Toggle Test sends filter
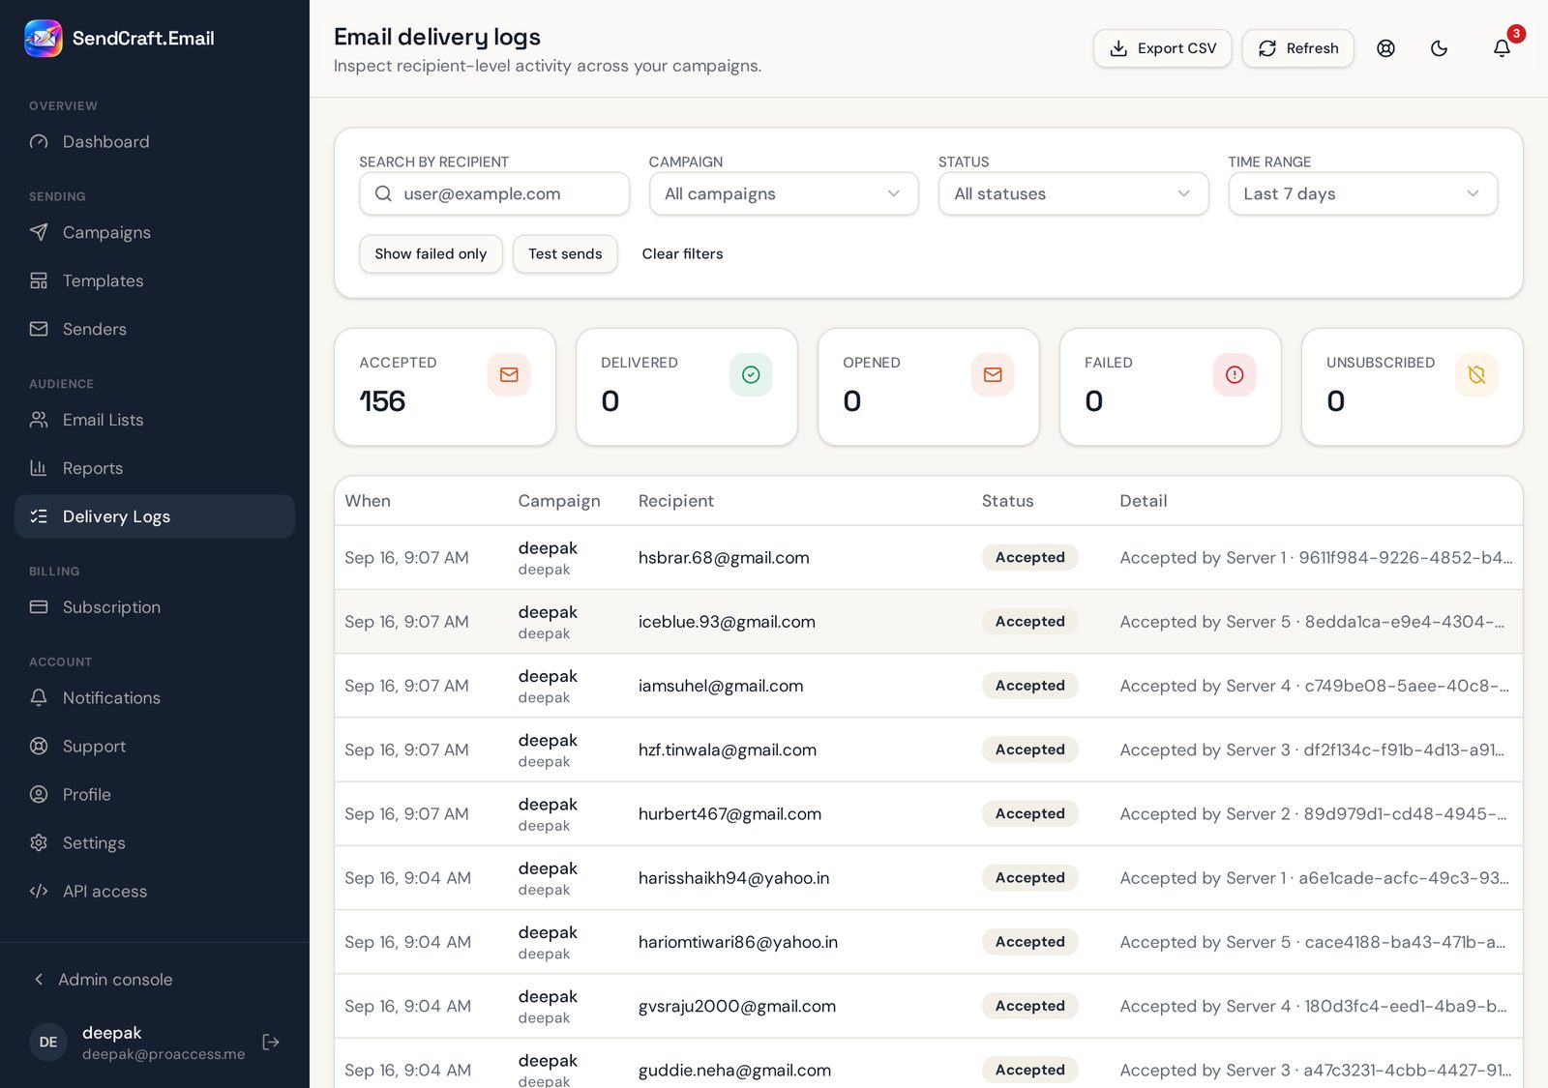This screenshot has width=1548, height=1088. click(565, 253)
